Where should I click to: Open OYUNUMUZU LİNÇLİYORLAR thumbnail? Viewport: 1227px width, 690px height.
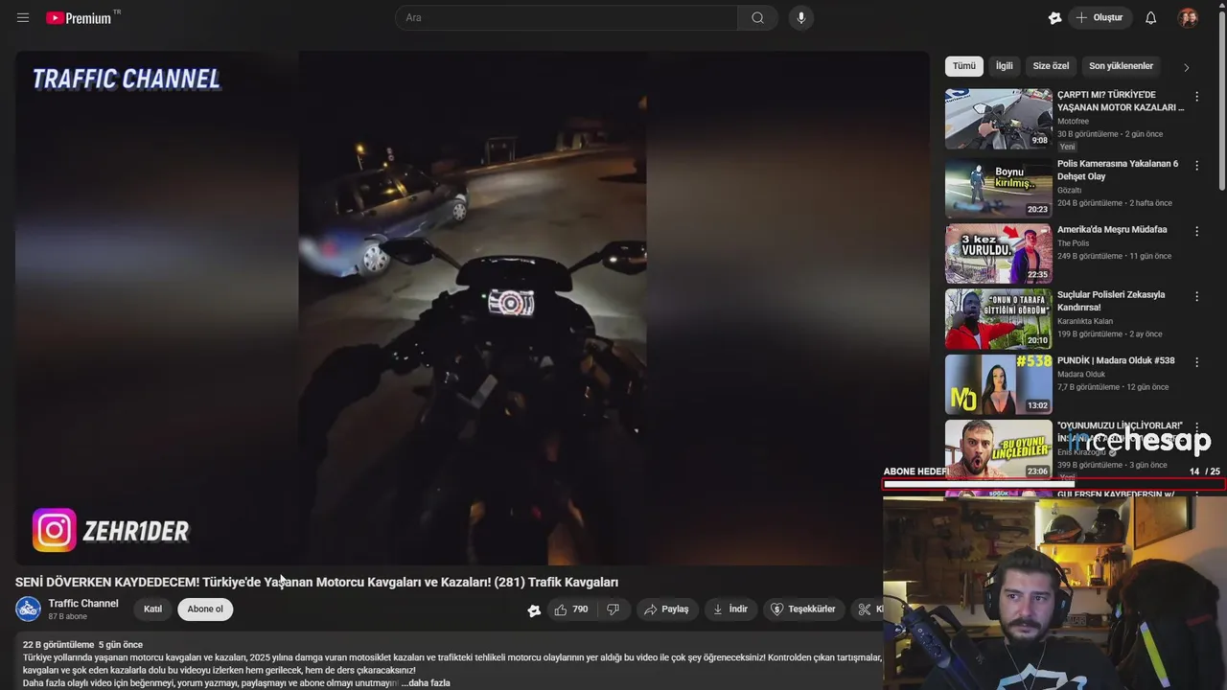point(998,449)
